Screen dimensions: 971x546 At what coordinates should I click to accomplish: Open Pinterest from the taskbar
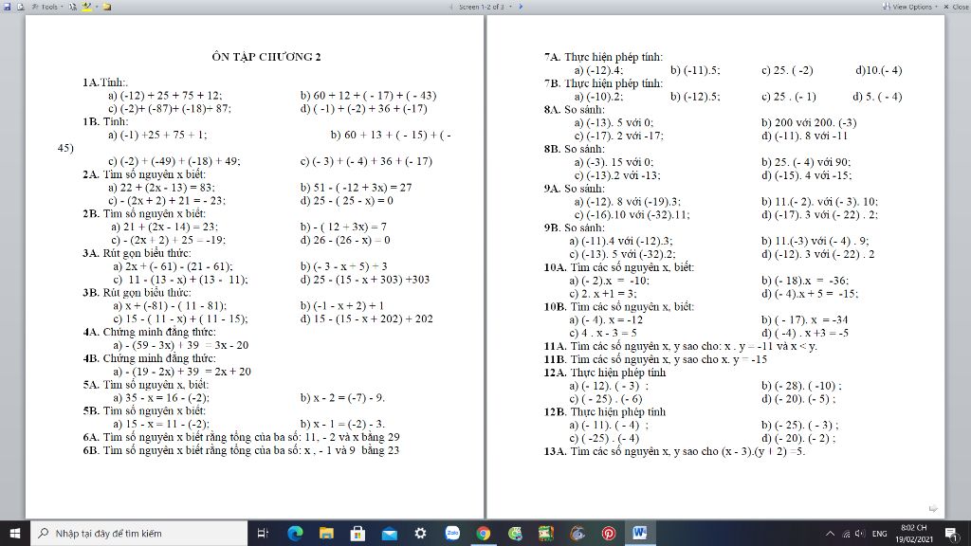click(609, 533)
